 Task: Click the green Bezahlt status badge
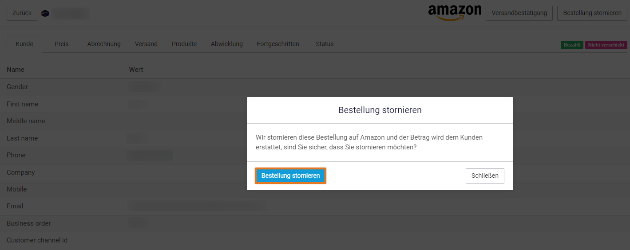(x=572, y=45)
